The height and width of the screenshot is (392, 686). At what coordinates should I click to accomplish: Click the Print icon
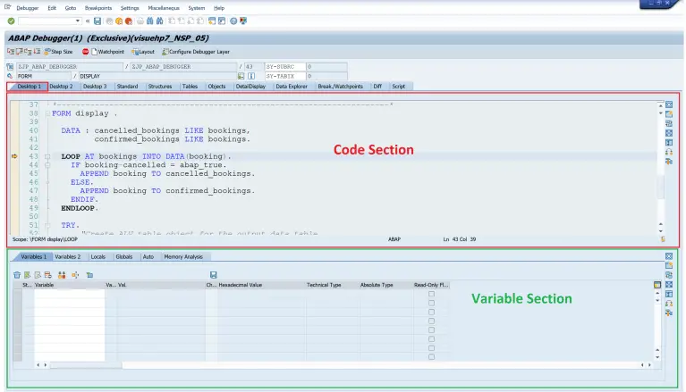[x=140, y=21]
